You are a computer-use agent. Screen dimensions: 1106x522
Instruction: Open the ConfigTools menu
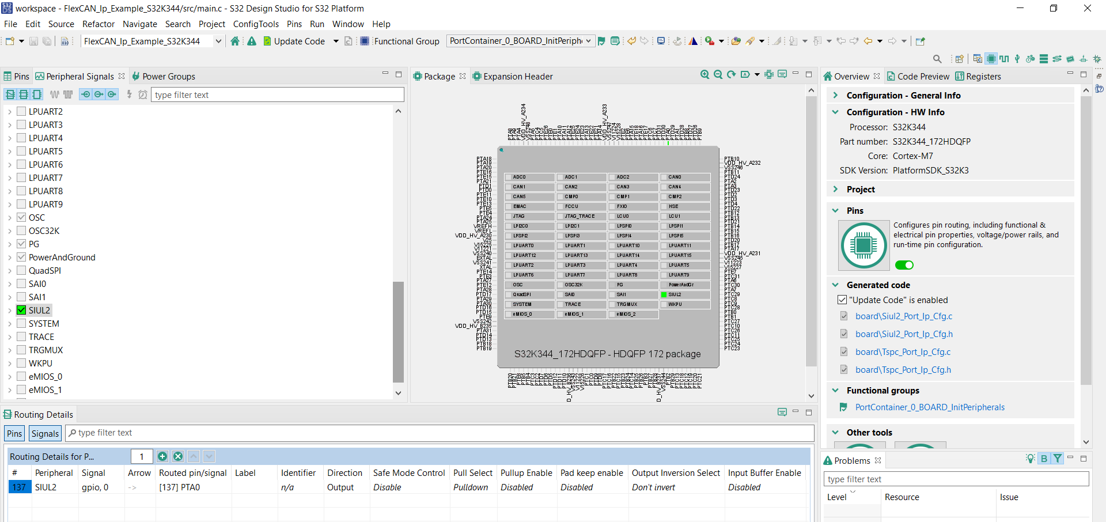tap(255, 24)
